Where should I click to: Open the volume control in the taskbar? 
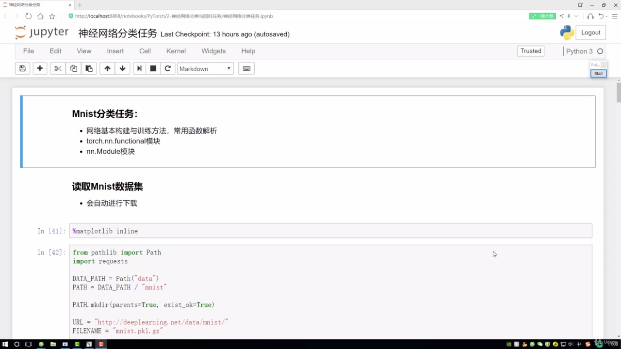pyautogui.click(x=571, y=345)
